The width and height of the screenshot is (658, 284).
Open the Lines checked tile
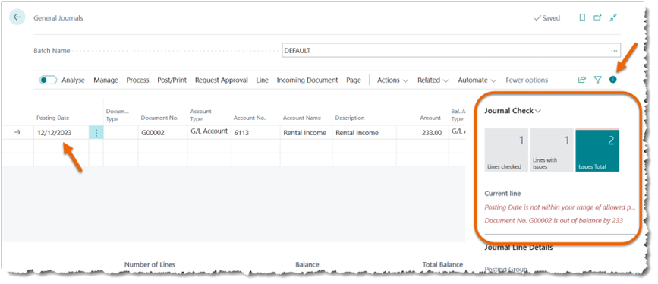(x=506, y=150)
